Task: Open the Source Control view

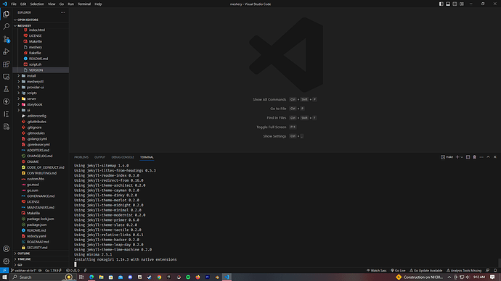Action: tap(6, 39)
